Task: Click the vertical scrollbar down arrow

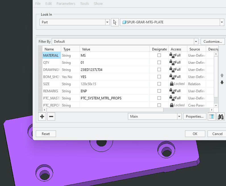Action: [216, 106]
